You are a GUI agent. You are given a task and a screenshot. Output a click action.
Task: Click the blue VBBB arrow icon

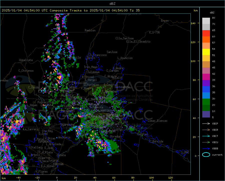click(x=206, y=149)
